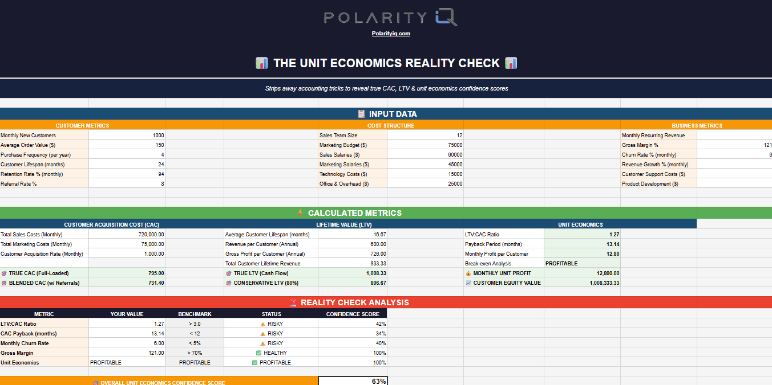Viewport: 772px width, 385px height.
Task: Click the siren icon beside REALITY CHECK ANALYSIS
Action: (293, 302)
